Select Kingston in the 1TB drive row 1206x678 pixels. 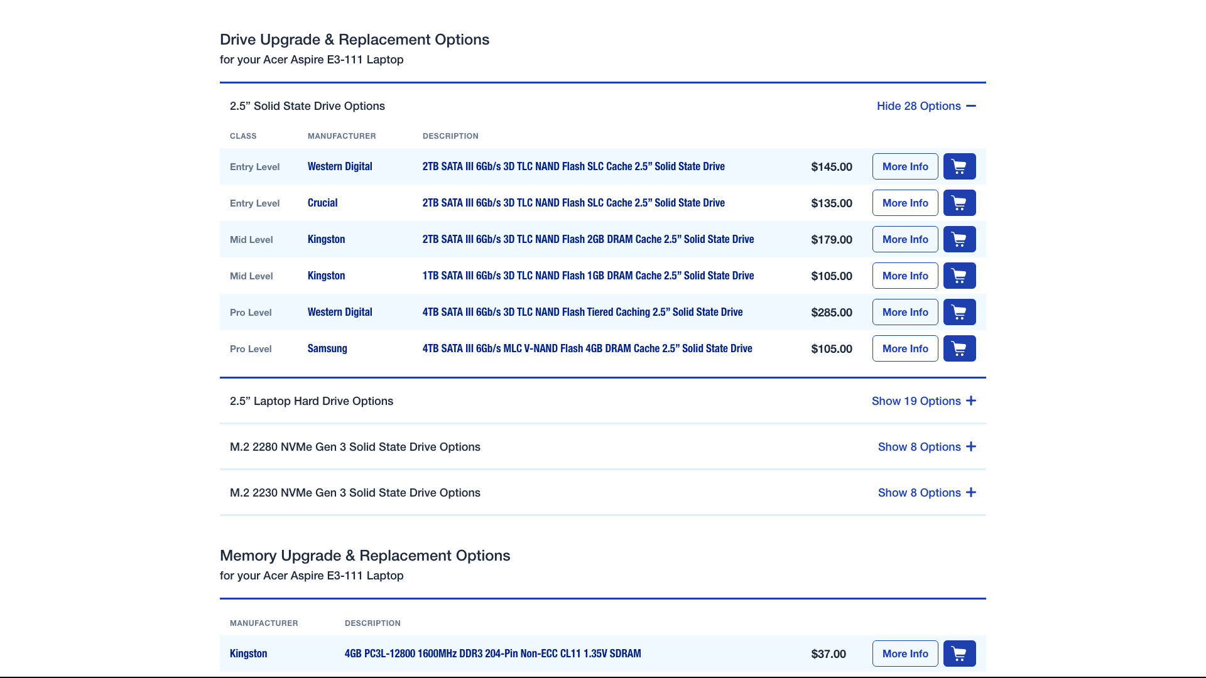click(x=326, y=276)
